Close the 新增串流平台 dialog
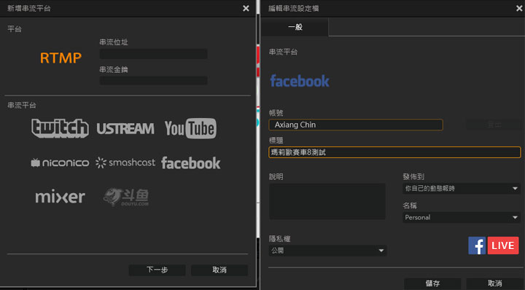Viewport: 525px width, 290px height. tap(246, 8)
